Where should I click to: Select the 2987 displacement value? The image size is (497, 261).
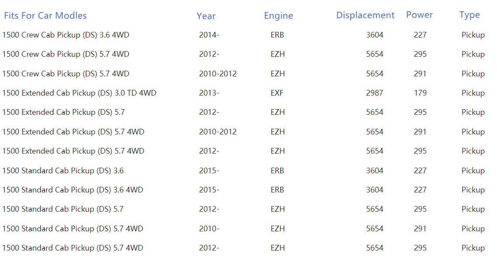pyautogui.click(x=375, y=93)
